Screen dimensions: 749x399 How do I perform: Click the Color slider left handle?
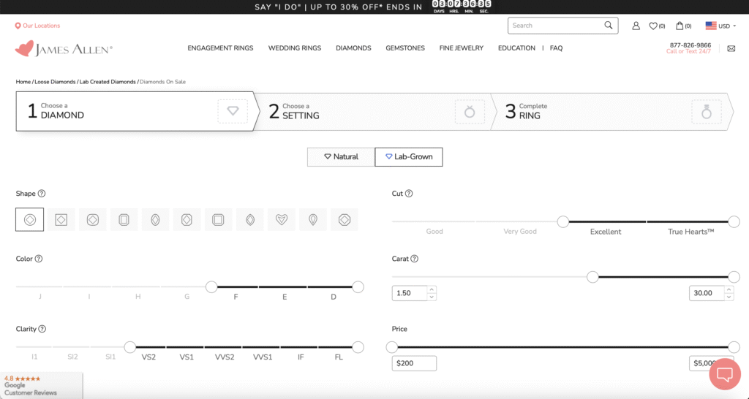click(211, 287)
